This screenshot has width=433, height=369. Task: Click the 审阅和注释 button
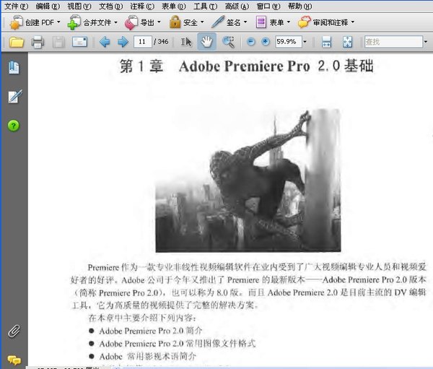(x=323, y=22)
